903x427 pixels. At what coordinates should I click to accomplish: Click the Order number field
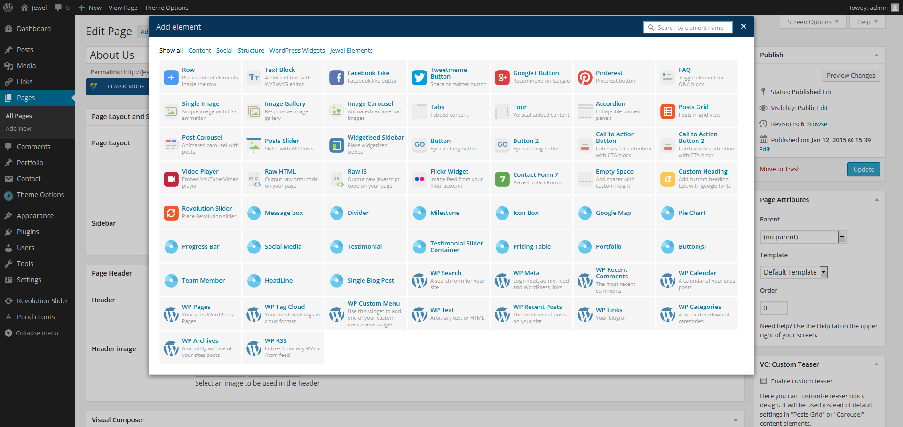[x=774, y=308]
